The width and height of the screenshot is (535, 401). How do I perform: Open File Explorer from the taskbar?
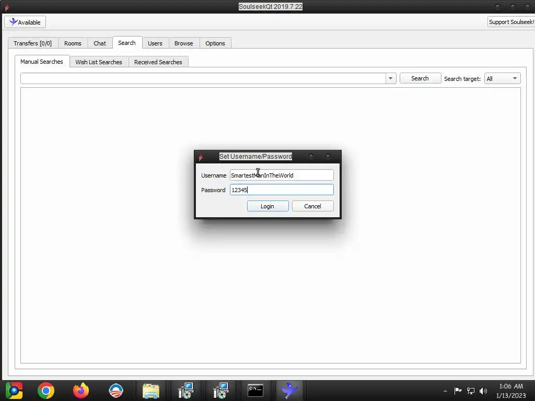pyautogui.click(x=151, y=391)
